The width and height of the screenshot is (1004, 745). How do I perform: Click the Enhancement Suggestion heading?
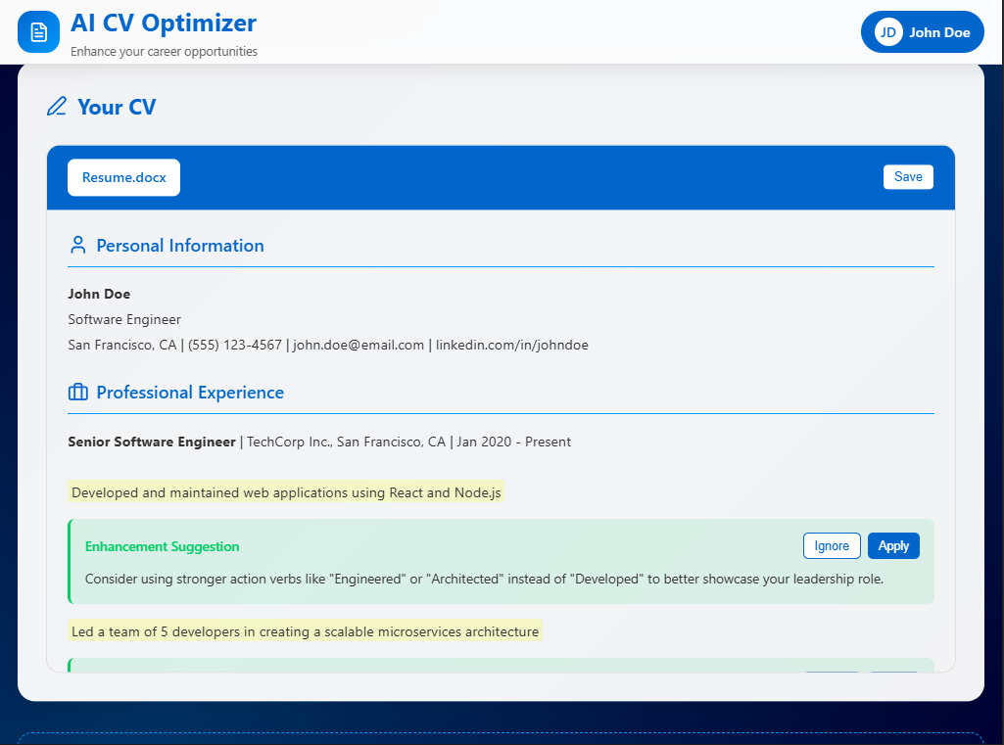pos(162,545)
